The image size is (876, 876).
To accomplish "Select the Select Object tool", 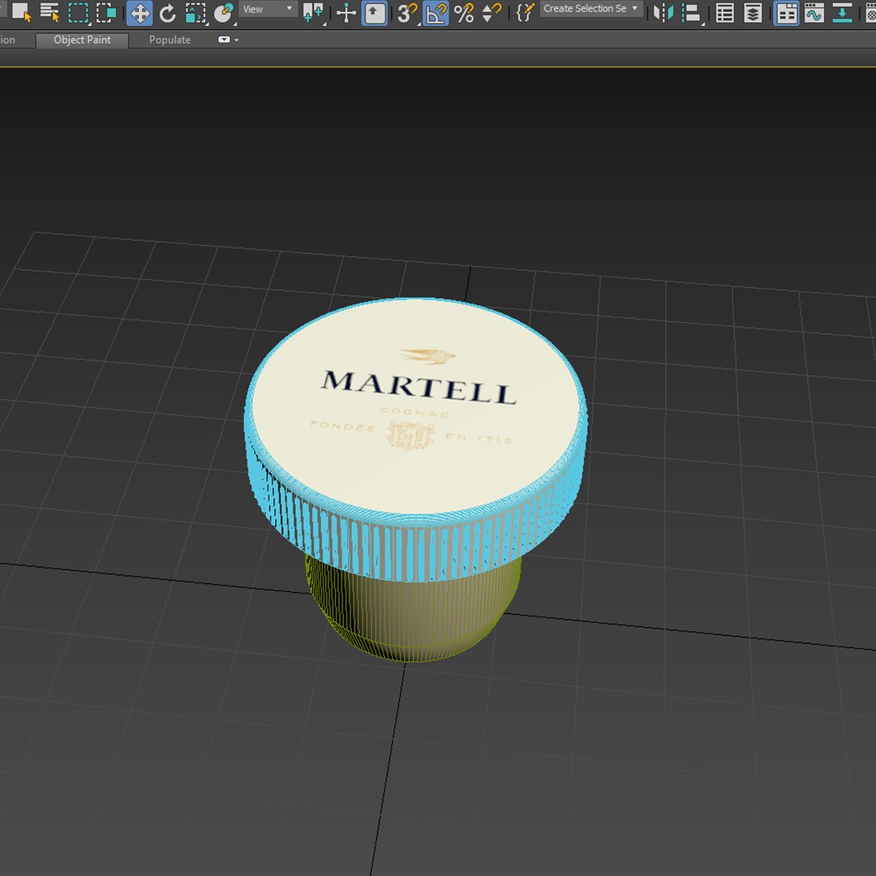I will point(21,12).
